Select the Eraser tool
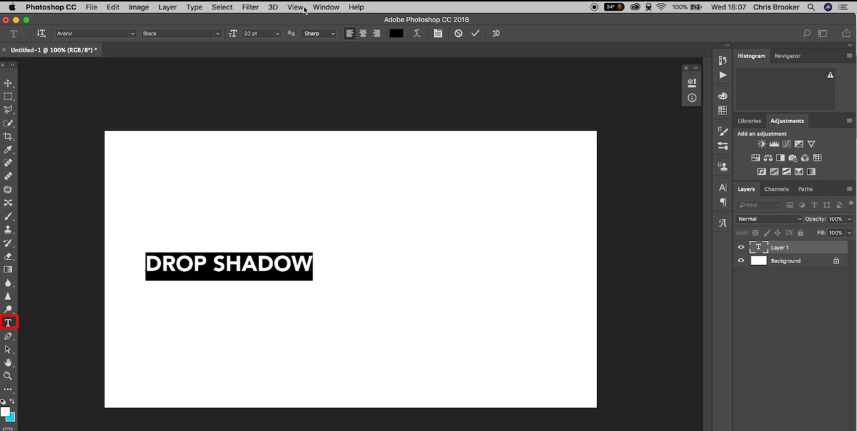 click(x=8, y=256)
